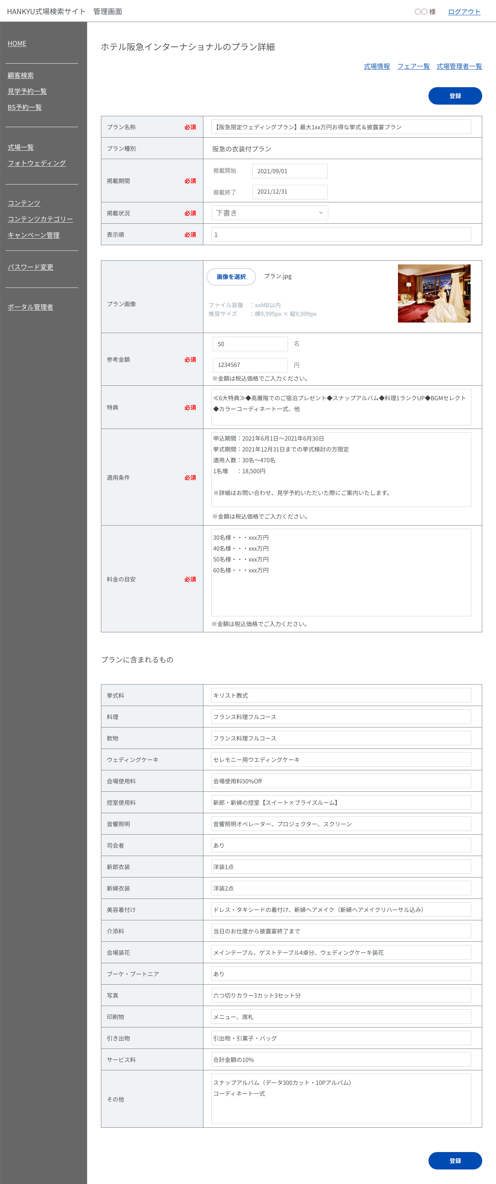Select キャンペーン管理 in the sidebar

point(33,235)
